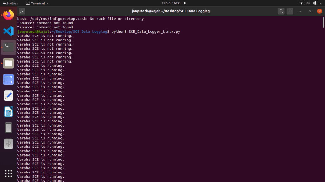The image size is (325, 182).
Task: Click the Terminal icon in the dock
Action: (x=9, y=47)
